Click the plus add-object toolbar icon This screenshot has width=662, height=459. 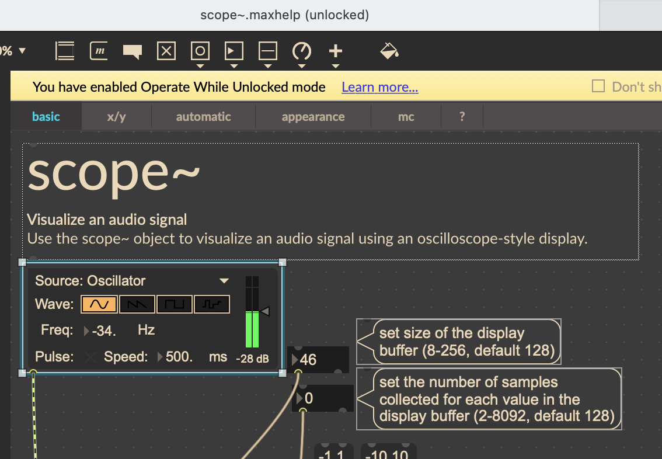tap(335, 51)
